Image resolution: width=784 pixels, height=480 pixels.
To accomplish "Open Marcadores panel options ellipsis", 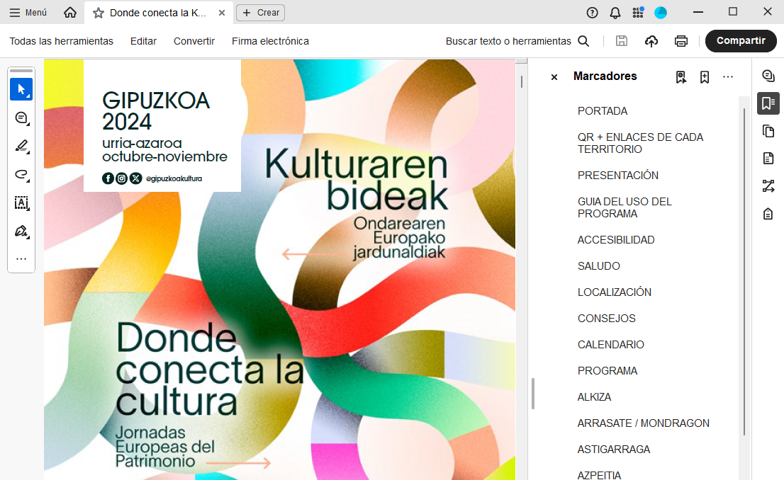I will [x=728, y=77].
